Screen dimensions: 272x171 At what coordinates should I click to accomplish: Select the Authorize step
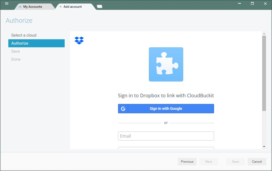(x=36, y=43)
